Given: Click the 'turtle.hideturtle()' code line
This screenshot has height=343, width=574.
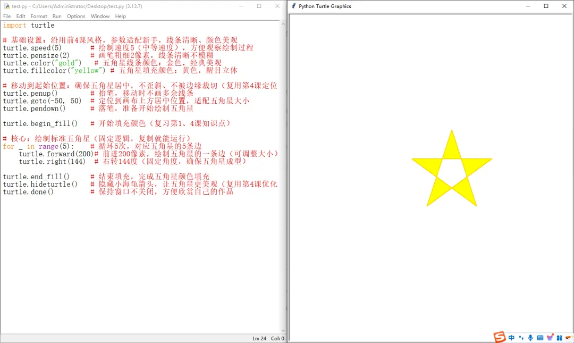Looking at the screenshot, I should (x=40, y=185).
